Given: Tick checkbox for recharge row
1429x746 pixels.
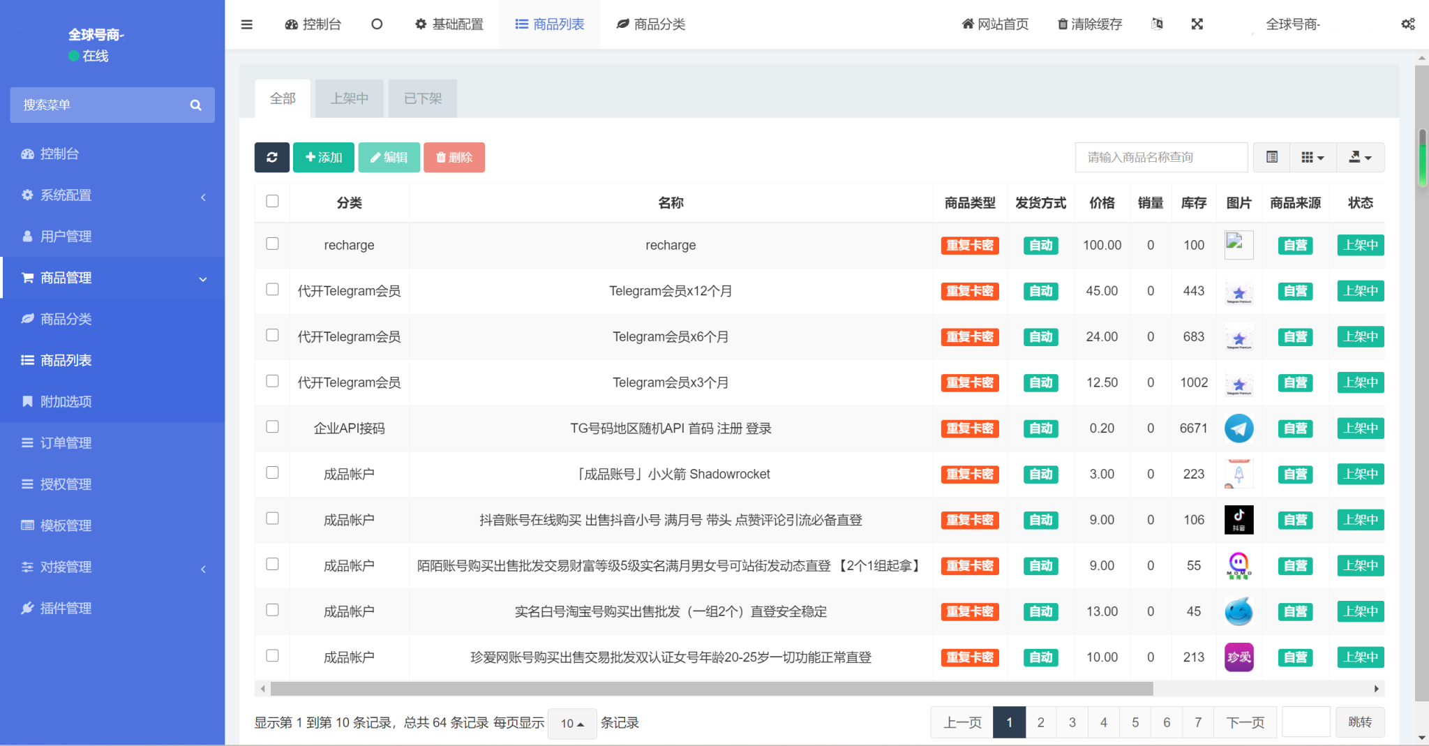Looking at the screenshot, I should click(x=272, y=244).
